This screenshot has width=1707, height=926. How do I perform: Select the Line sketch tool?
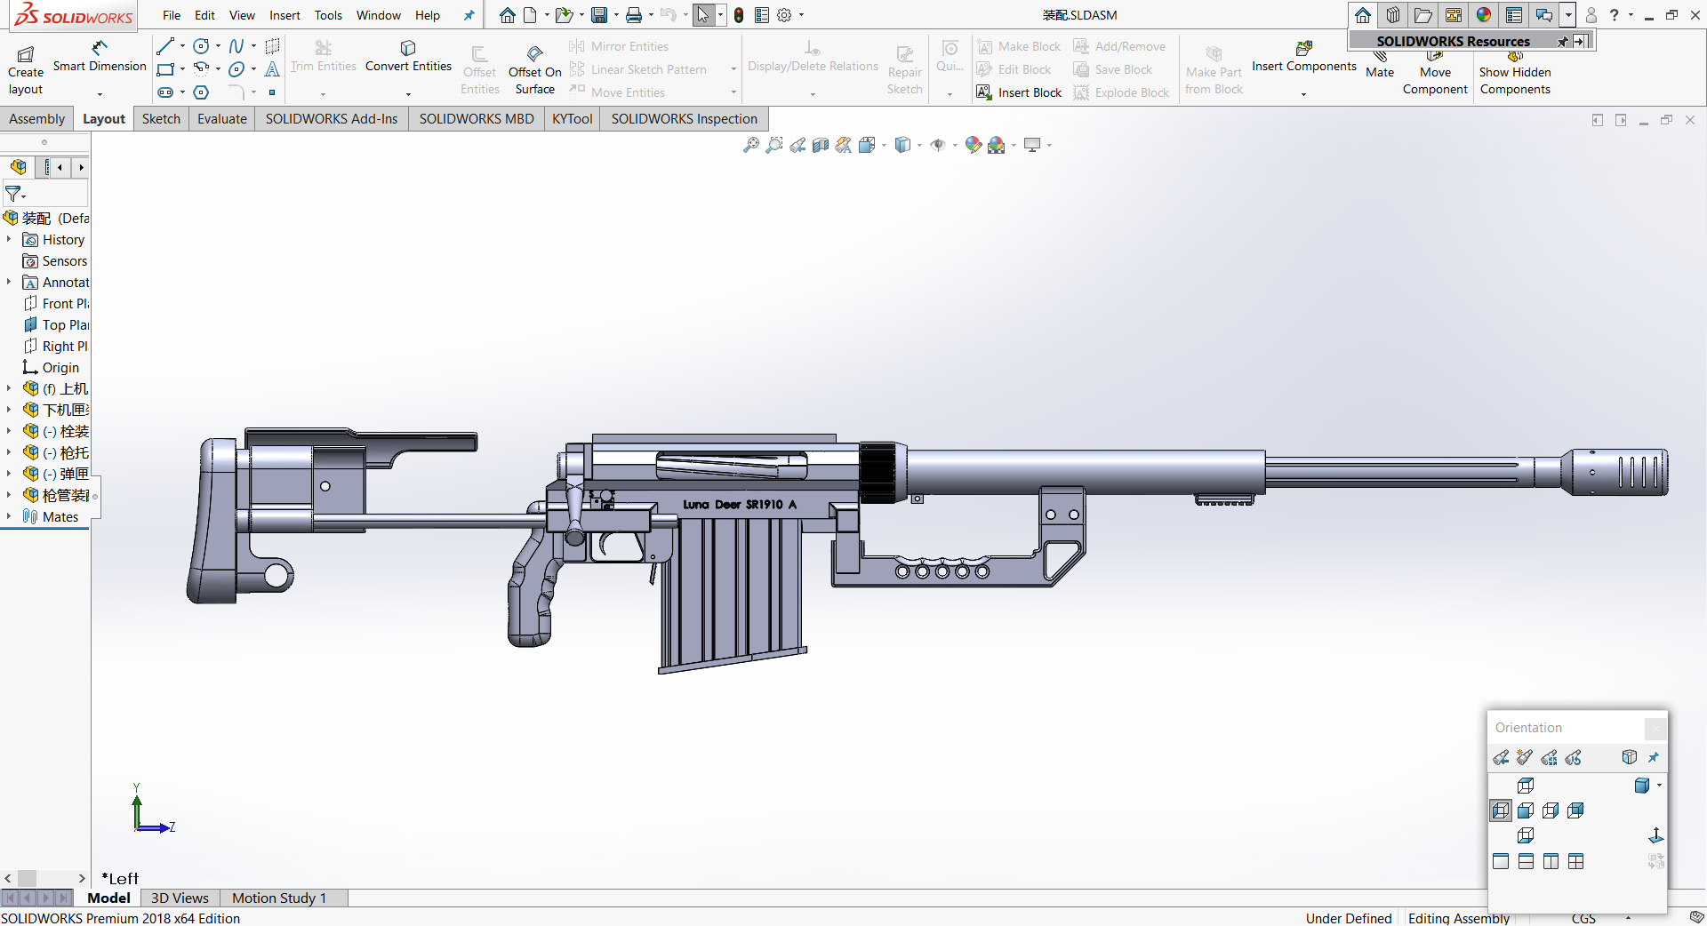coord(165,46)
